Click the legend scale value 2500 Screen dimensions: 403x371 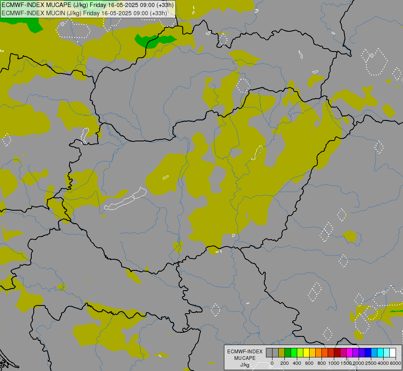click(371, 363)
